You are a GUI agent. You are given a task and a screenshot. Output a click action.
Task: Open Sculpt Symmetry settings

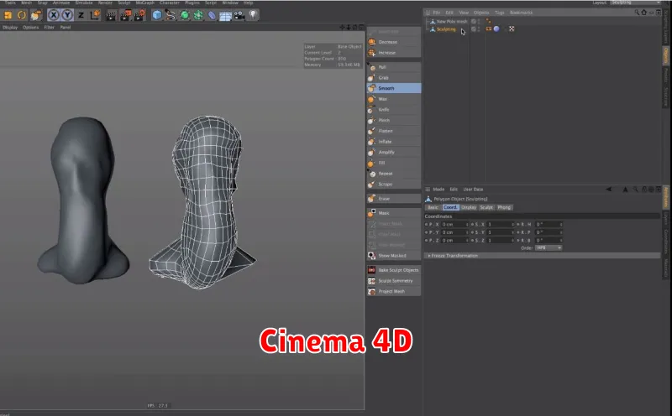[393, 281]
